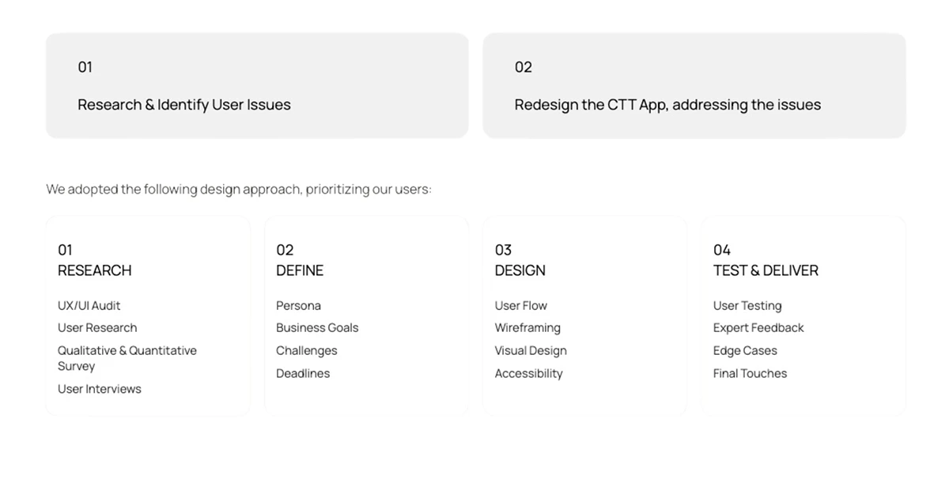Select User Research list item
Viewport: 949px width, 479px height.
[x=97, y=328]
